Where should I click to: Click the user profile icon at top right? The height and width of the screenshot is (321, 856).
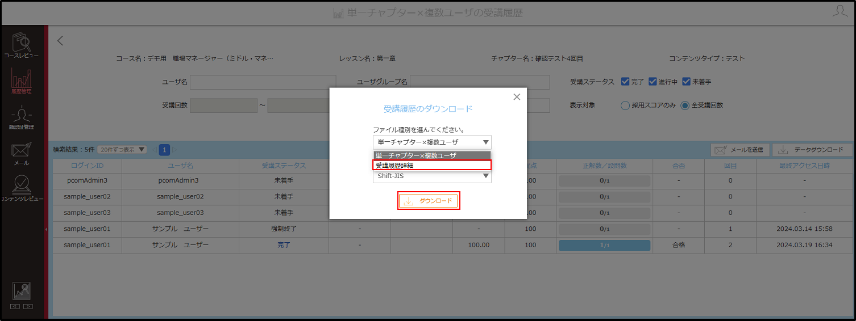(x=840, y=12)
